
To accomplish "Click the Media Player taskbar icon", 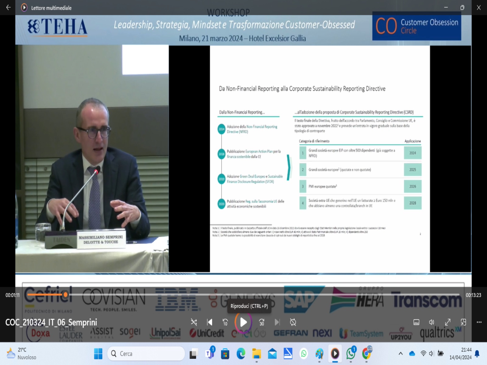I will click(335, 354).
